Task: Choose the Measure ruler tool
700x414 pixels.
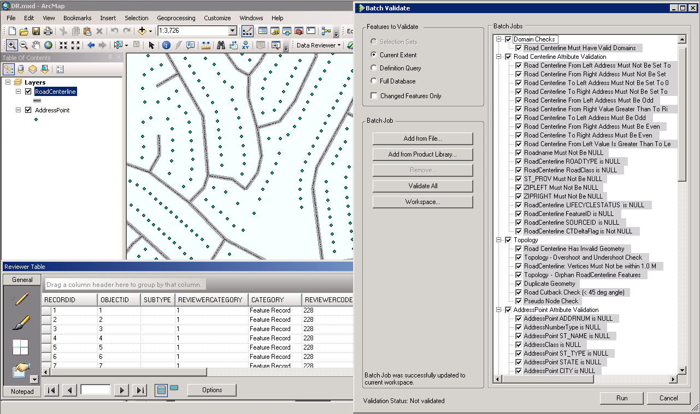Action: [206, 45]
